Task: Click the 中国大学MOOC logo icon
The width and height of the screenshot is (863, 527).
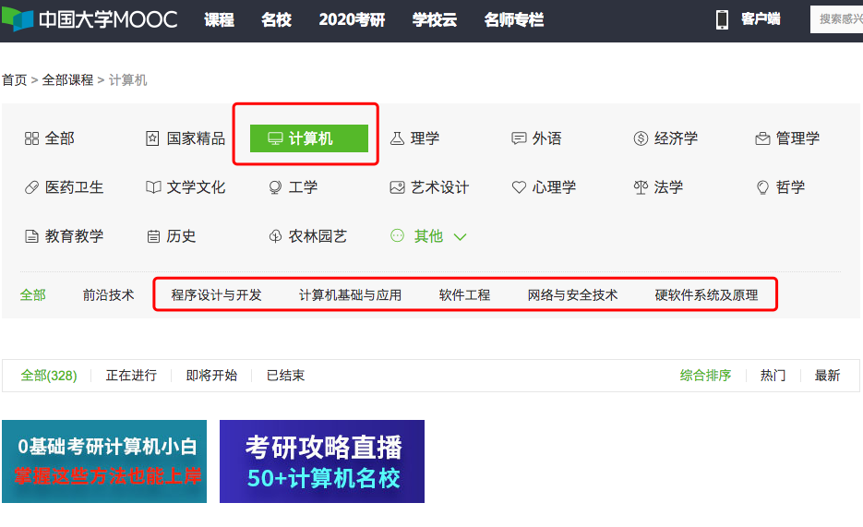Action: click(x=18, y=19)
